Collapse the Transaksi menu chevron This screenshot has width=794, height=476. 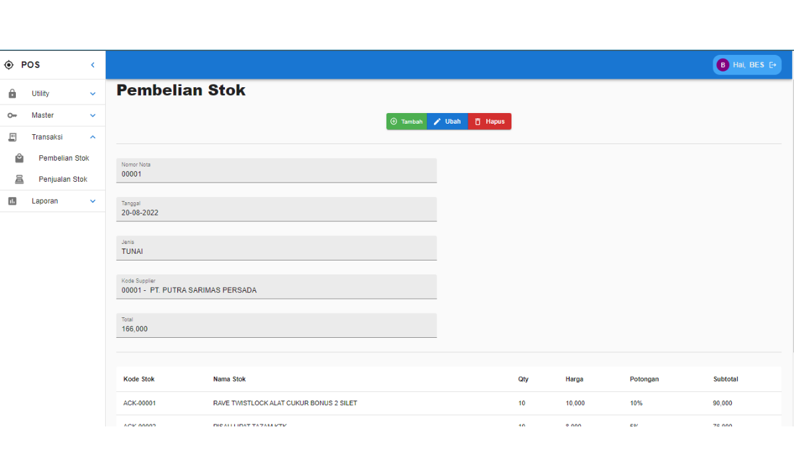93,137
